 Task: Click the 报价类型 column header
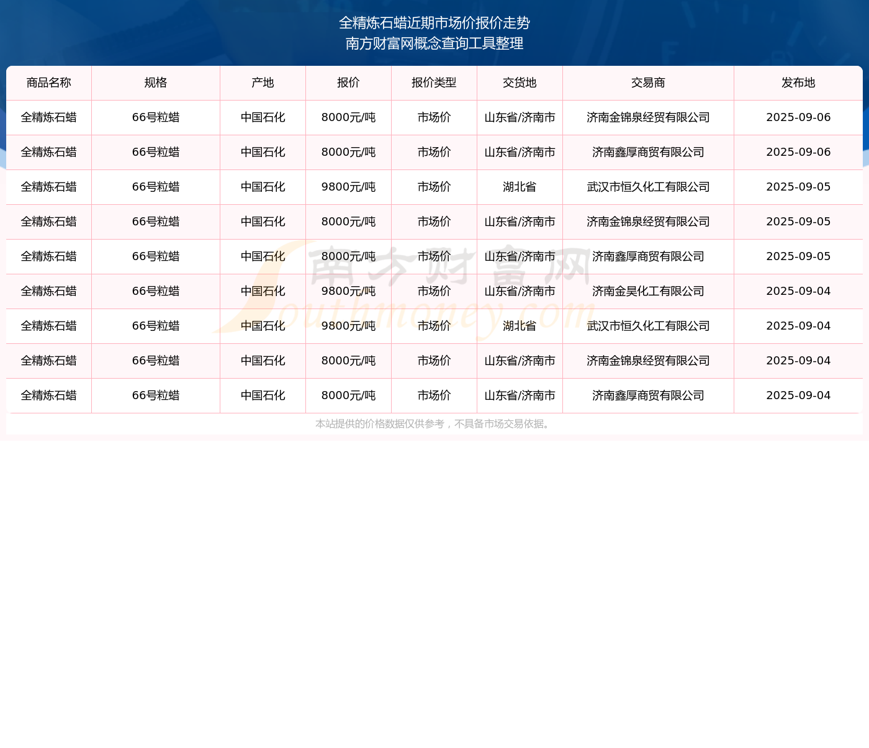click(434, 83)
